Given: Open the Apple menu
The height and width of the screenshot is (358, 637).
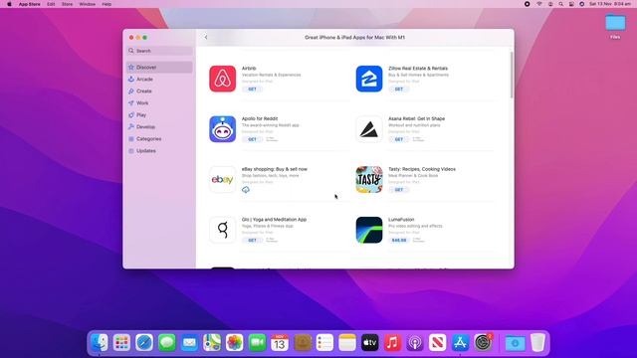Looking at the screenshot, I should 9,4.
